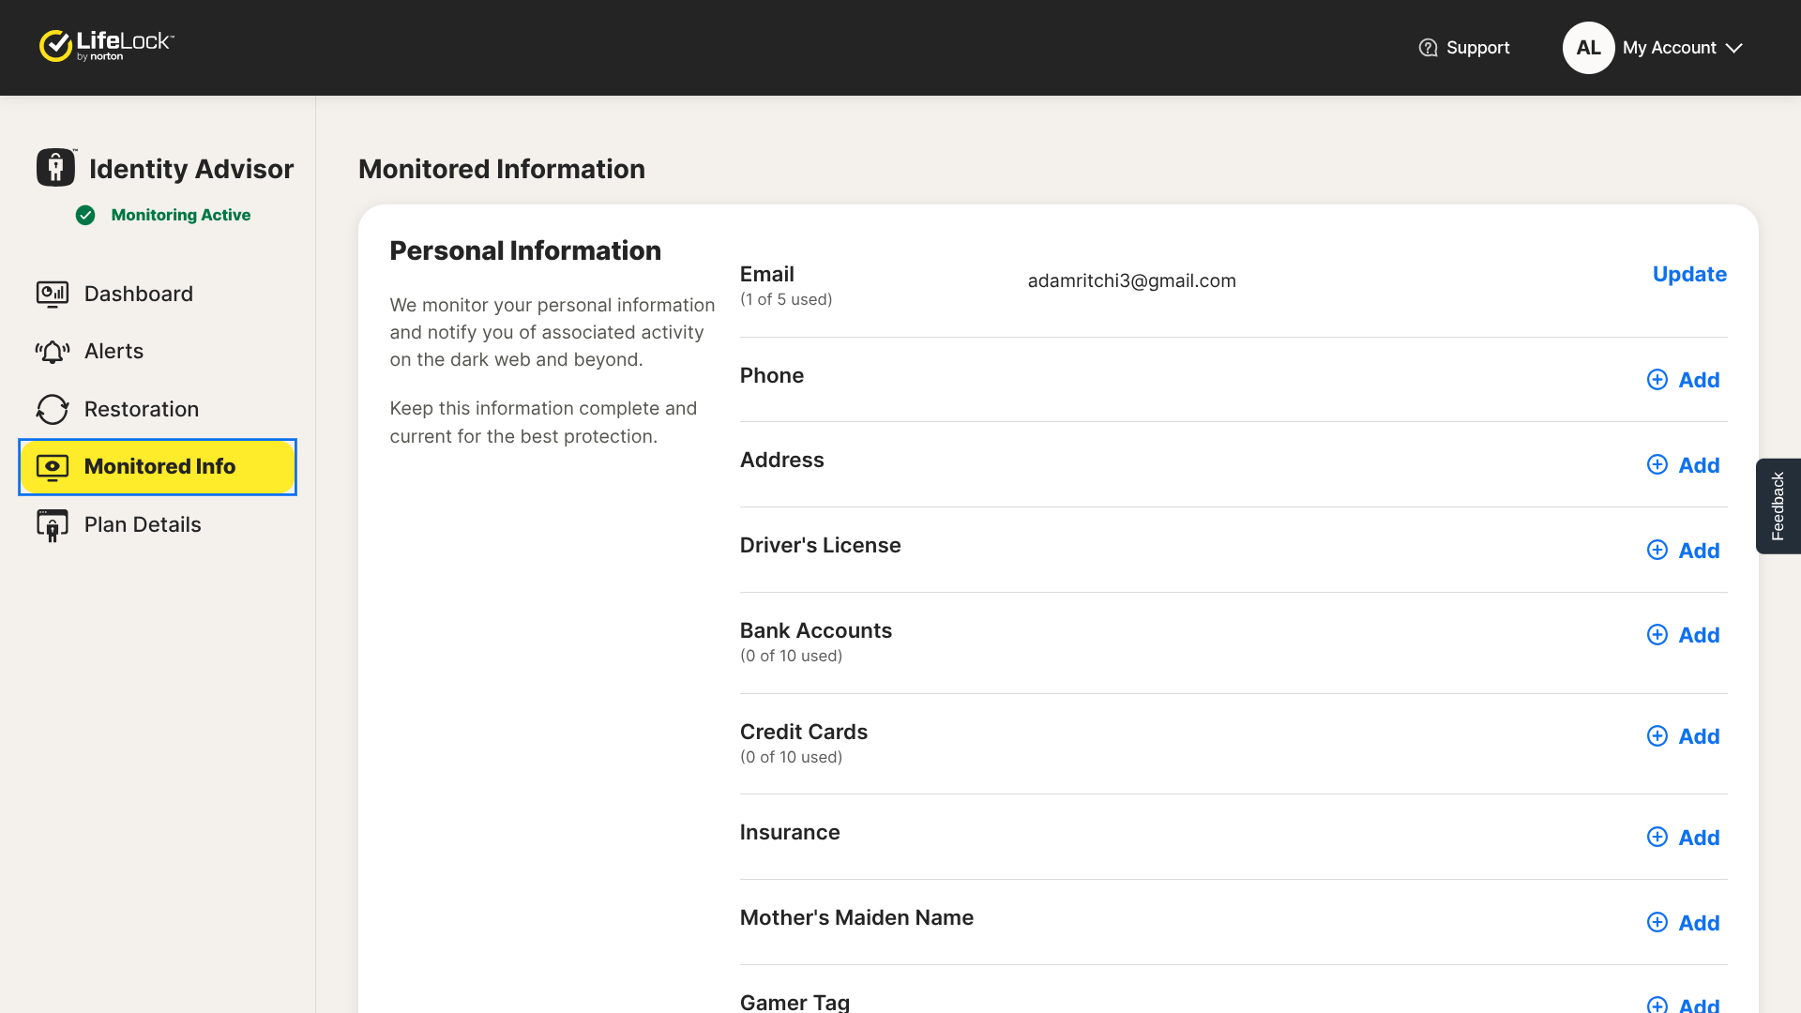Click the Dashboard sidebar icon
1801x1013 pixels.
coord(53,295)
